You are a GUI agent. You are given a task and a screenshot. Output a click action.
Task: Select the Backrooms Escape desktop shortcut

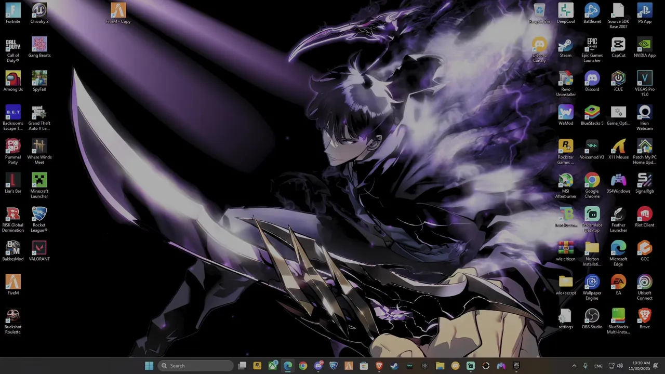(x=13, y=117)
